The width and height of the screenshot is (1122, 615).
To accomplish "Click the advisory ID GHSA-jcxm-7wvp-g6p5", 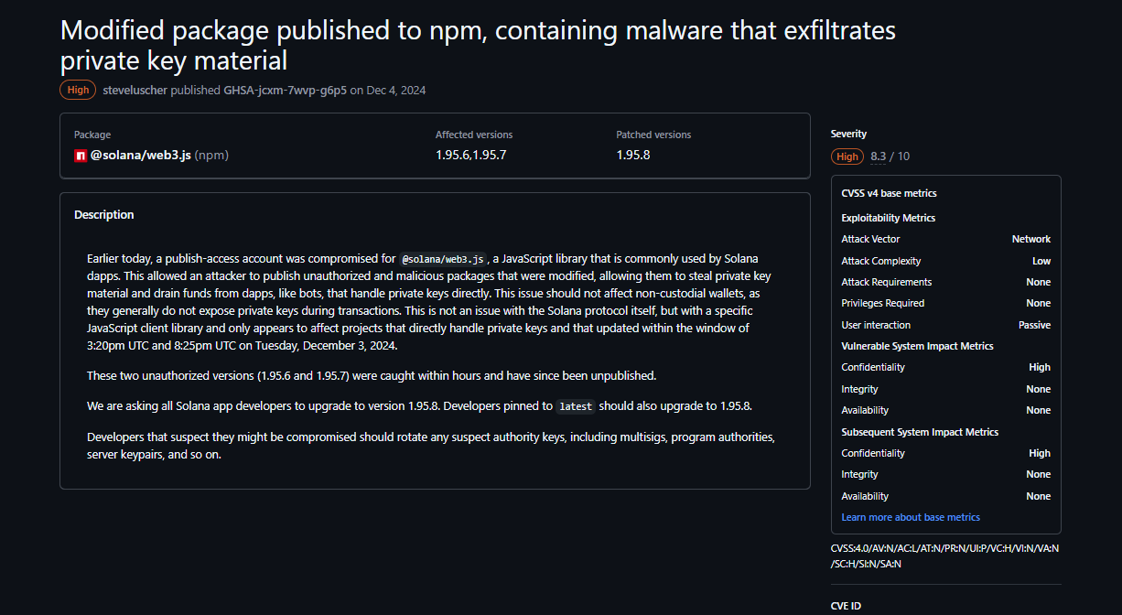I will click(x=286, y=91).
